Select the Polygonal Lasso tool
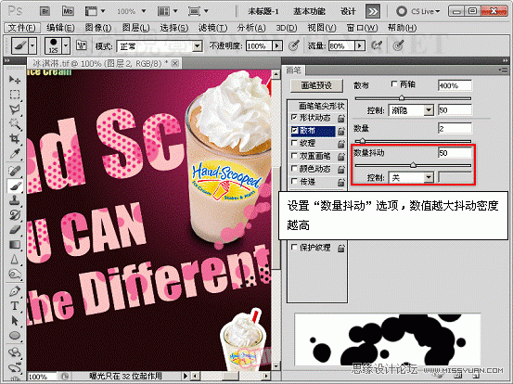The image size is (513, 384). (15, 109)
